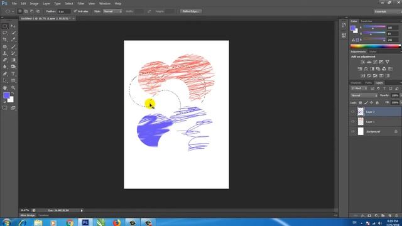
Task: Select the Eraser tool
Action: pos(5,60)
